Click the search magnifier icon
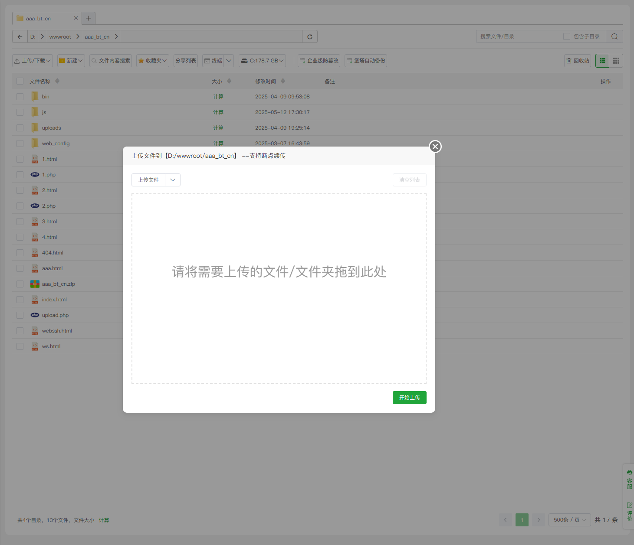The width and height of the screenshot is (634, 545). [614, 36]
